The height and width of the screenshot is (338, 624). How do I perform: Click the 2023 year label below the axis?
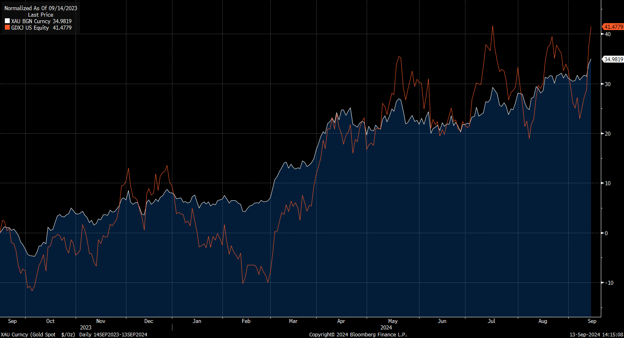point(85,327)
